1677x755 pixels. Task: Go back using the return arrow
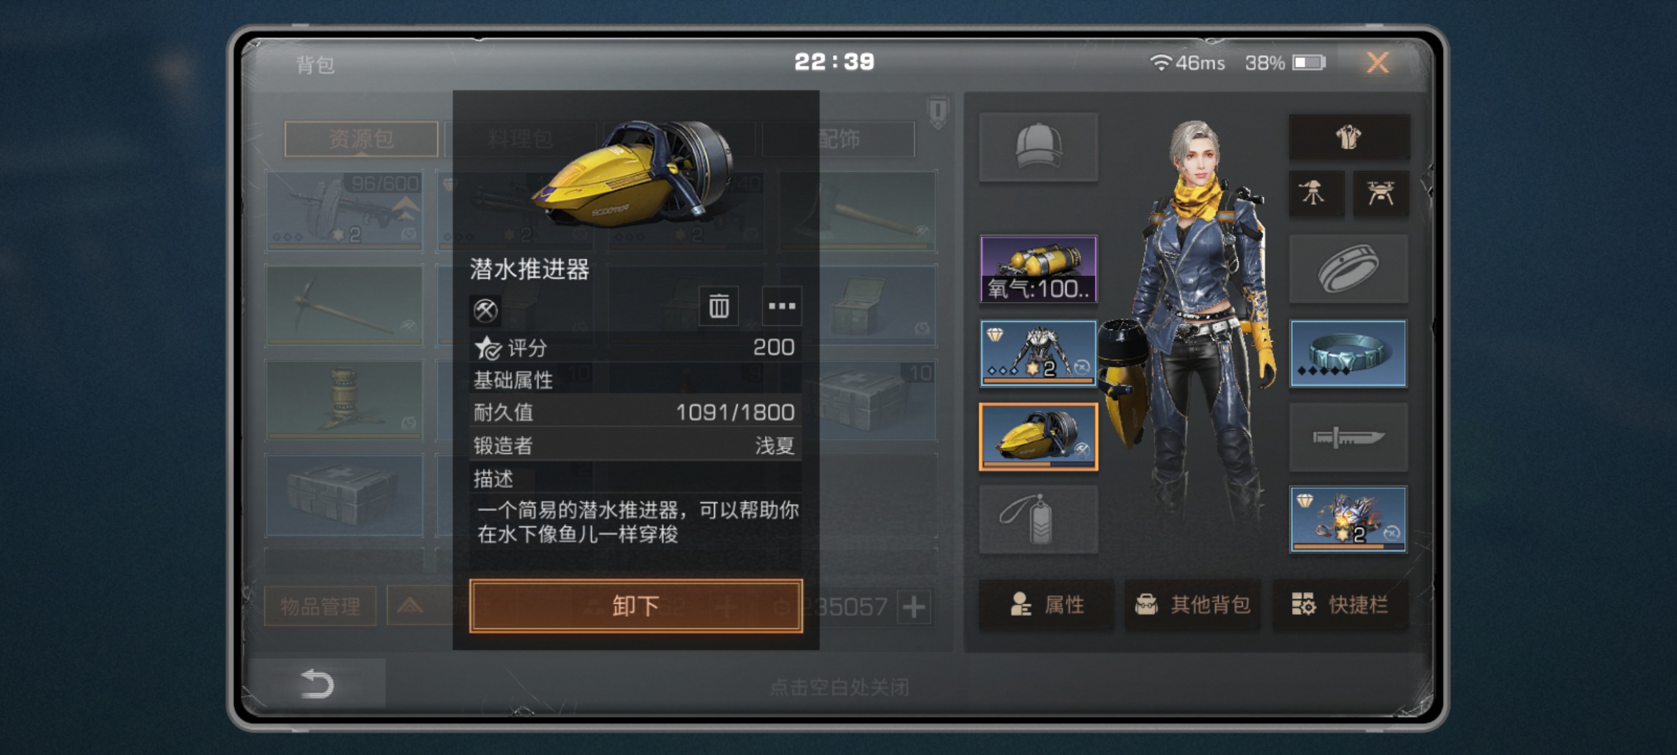pyautogui.click(x=317, y=684)
